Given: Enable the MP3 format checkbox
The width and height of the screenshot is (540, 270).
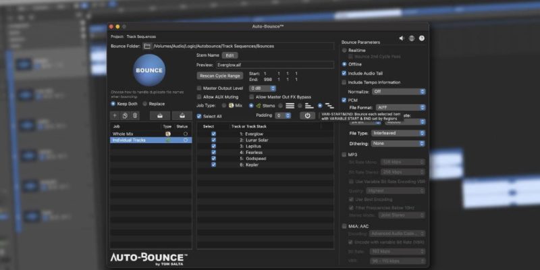Looking at the screenshot, I should [344, 155].
